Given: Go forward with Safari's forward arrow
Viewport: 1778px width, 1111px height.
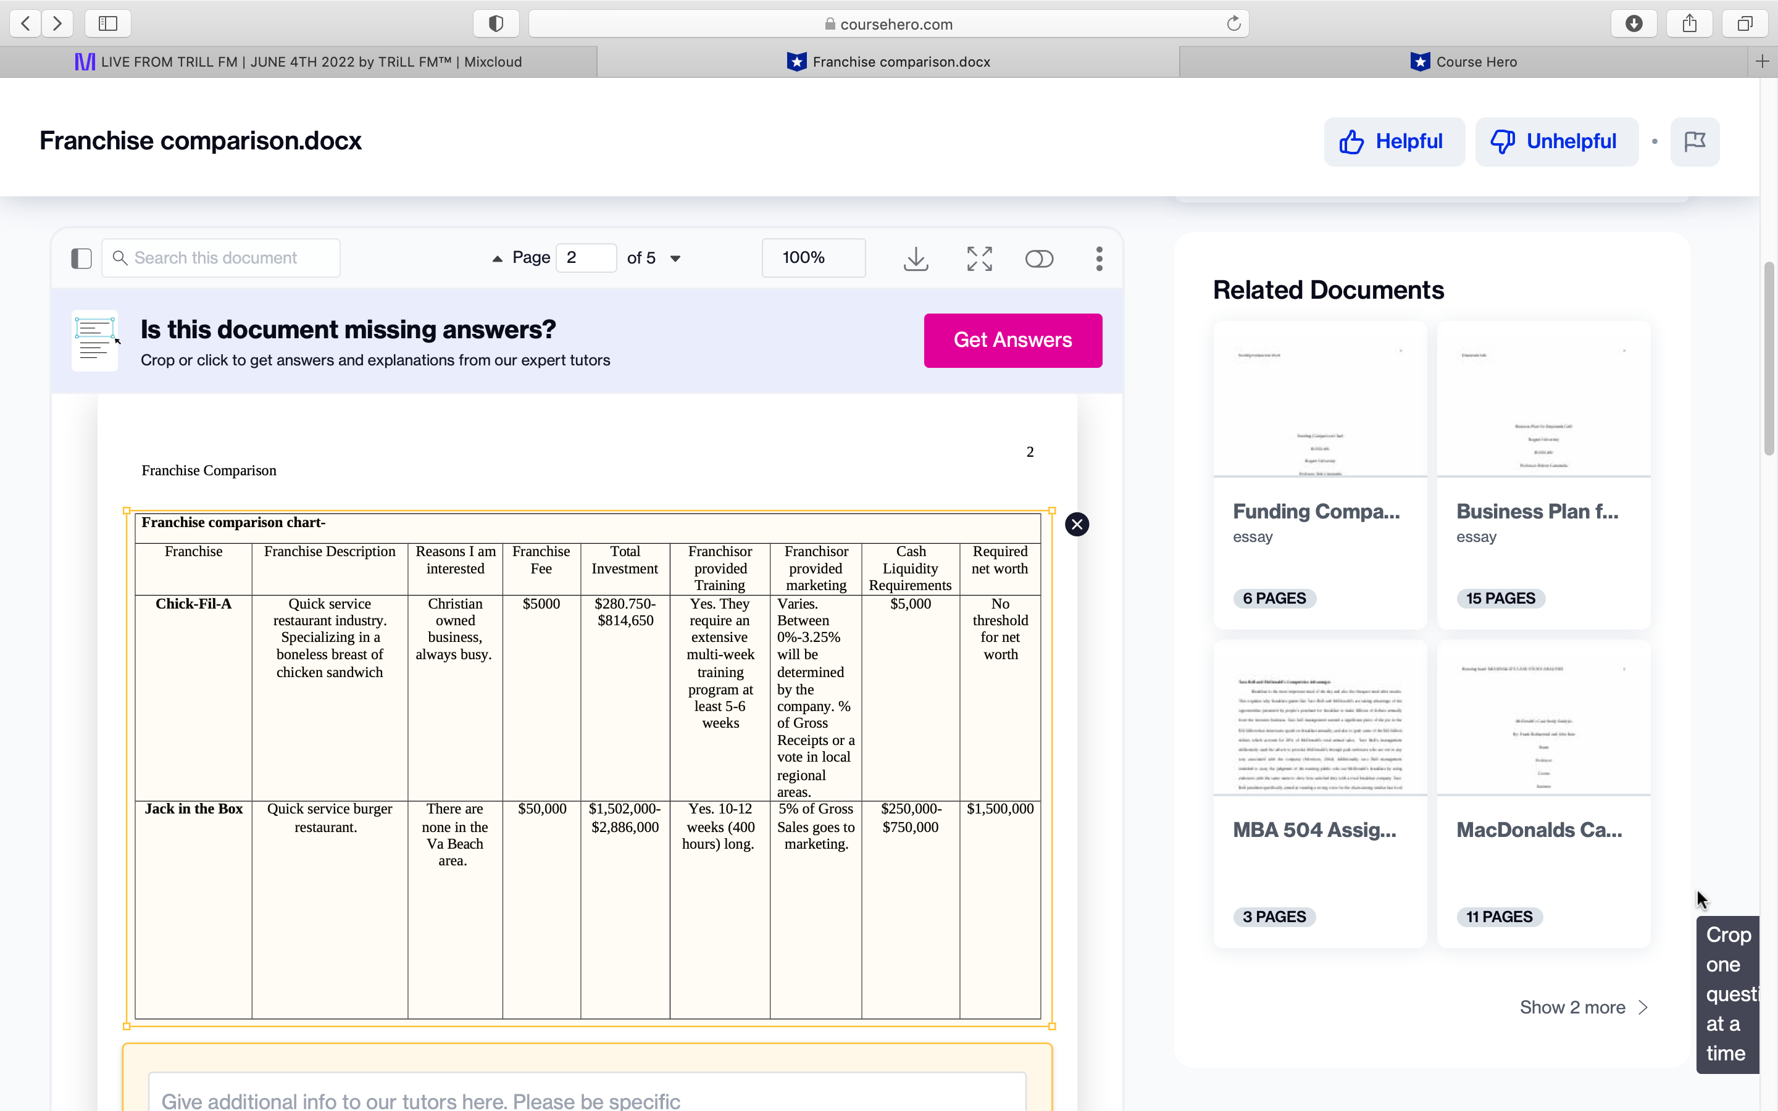Looking at the screenshot, I should tap(57, 23).
